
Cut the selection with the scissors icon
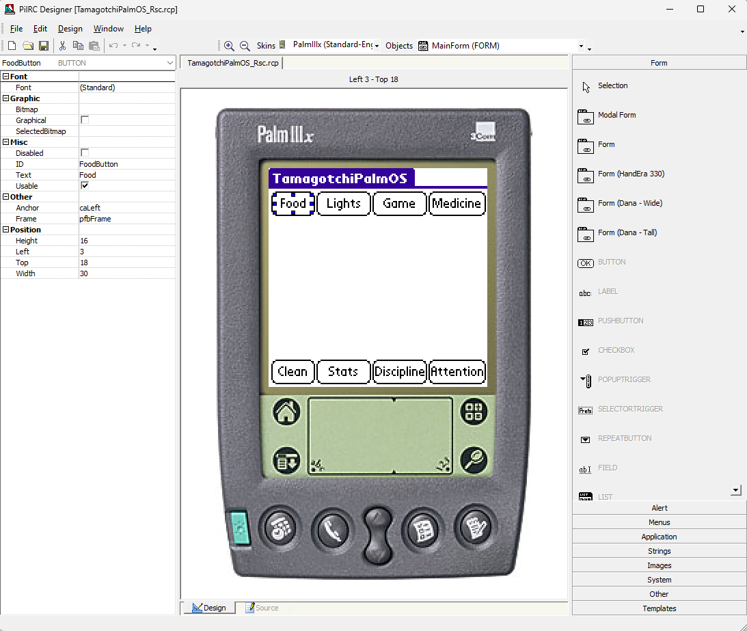tap(62, 46)
